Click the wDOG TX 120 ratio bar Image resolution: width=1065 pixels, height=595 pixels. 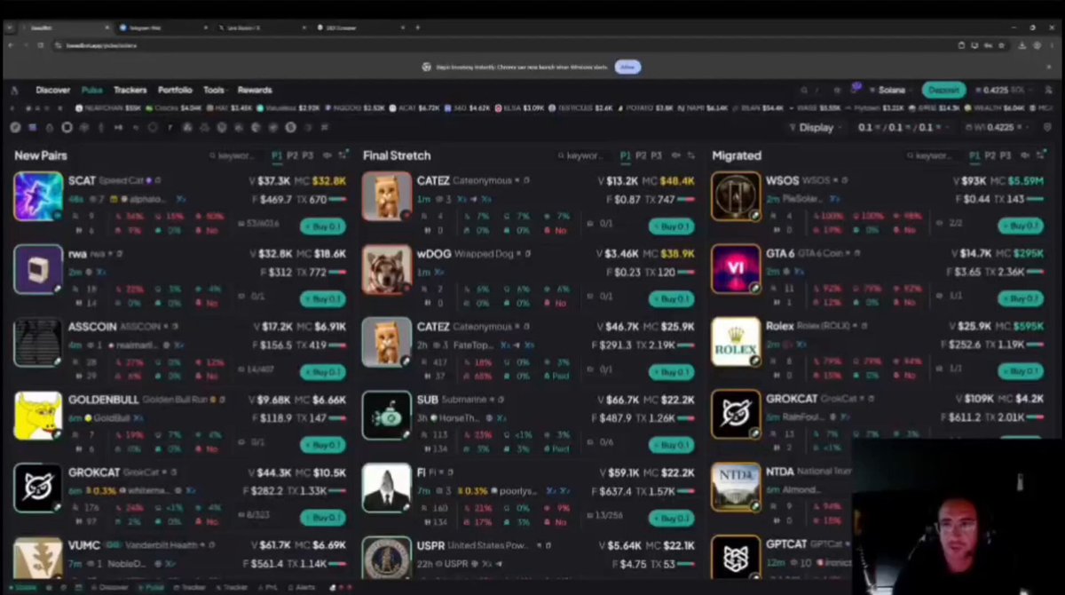point(686,273)
